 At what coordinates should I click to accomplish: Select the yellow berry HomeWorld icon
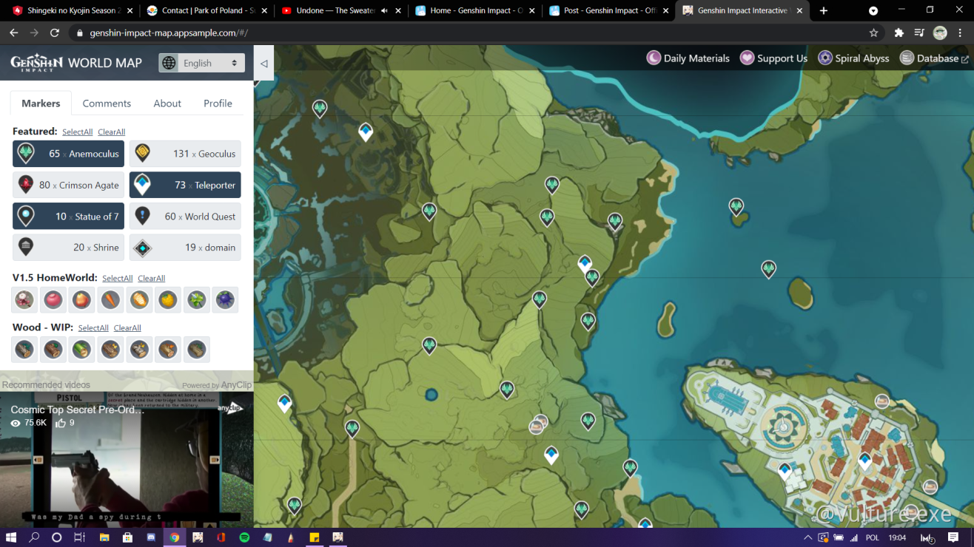click(x=168, y=300)
